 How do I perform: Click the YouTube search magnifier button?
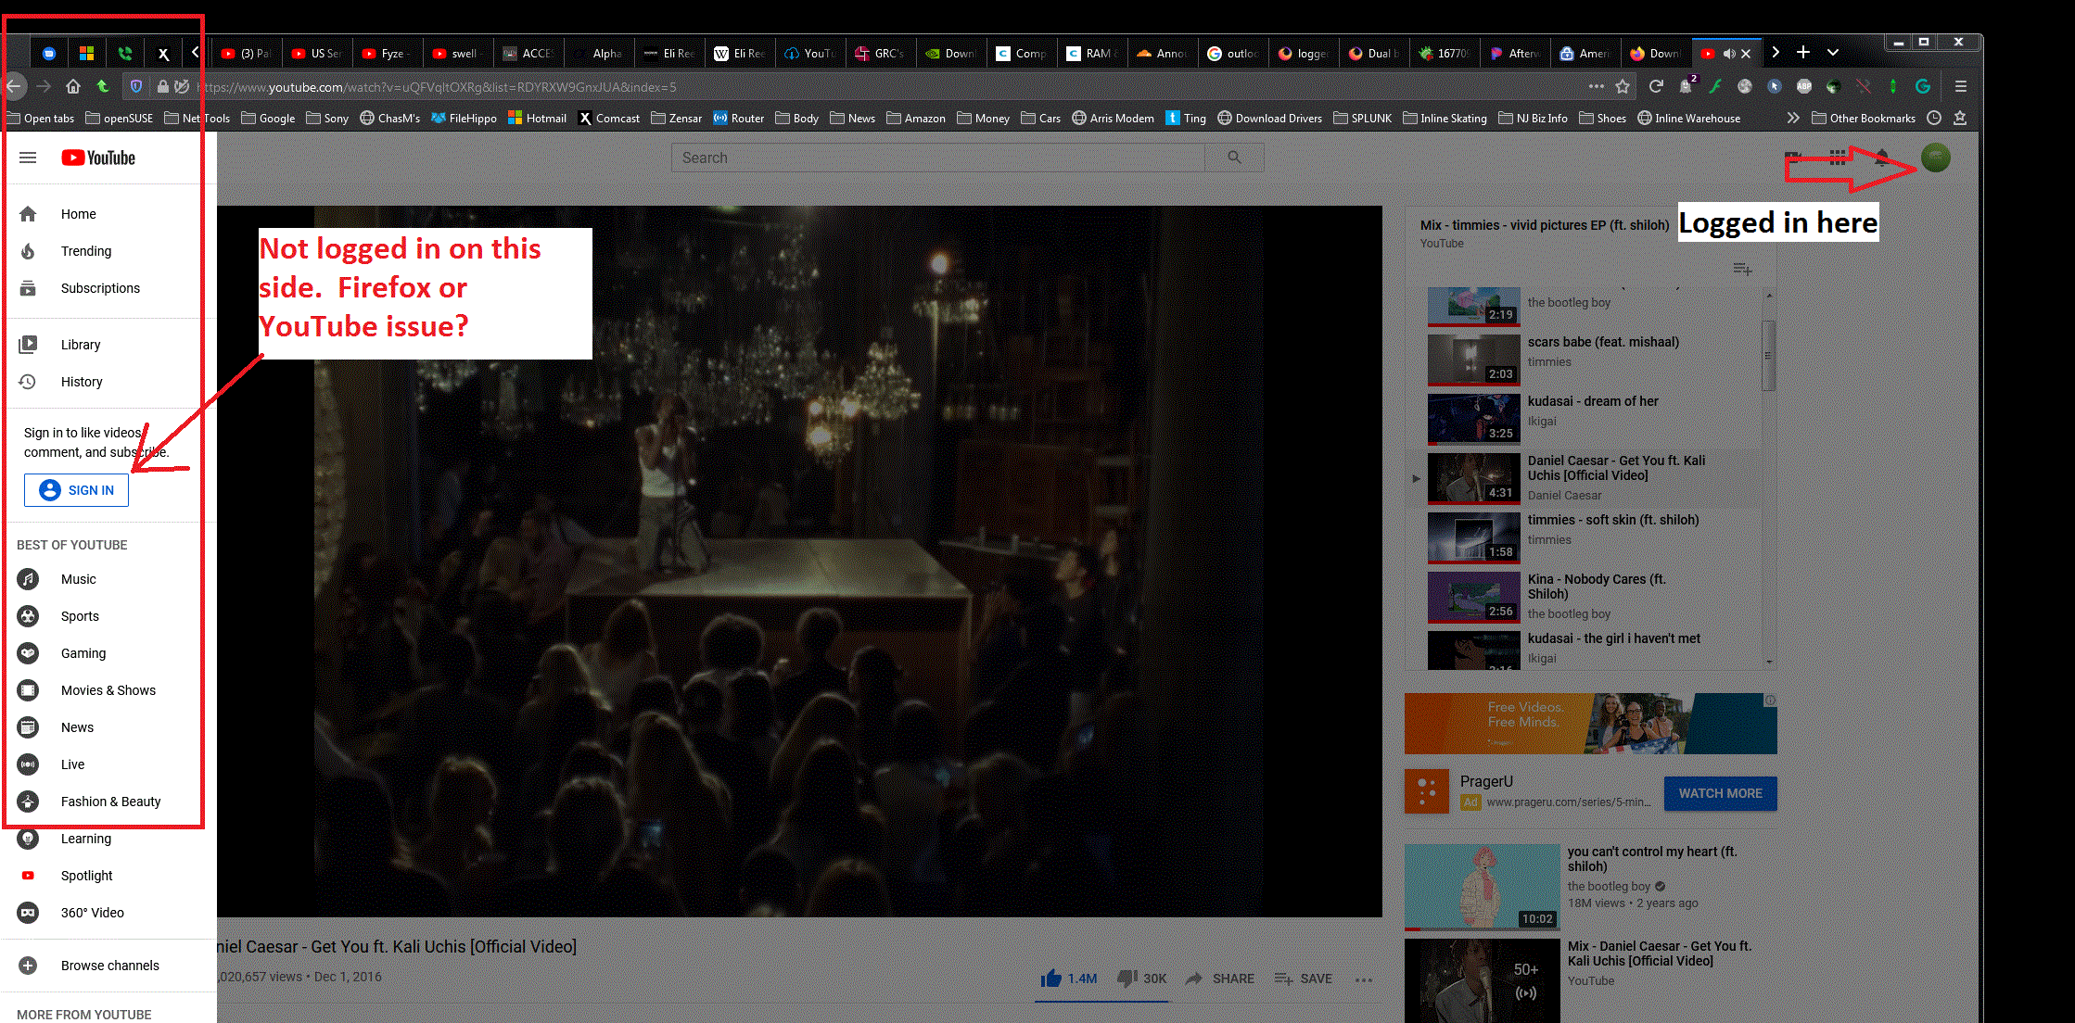pos(1234,158)
